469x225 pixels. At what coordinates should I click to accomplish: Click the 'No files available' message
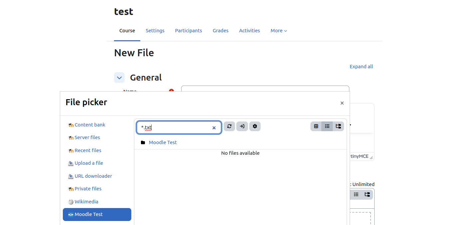(x=240, y=153)
